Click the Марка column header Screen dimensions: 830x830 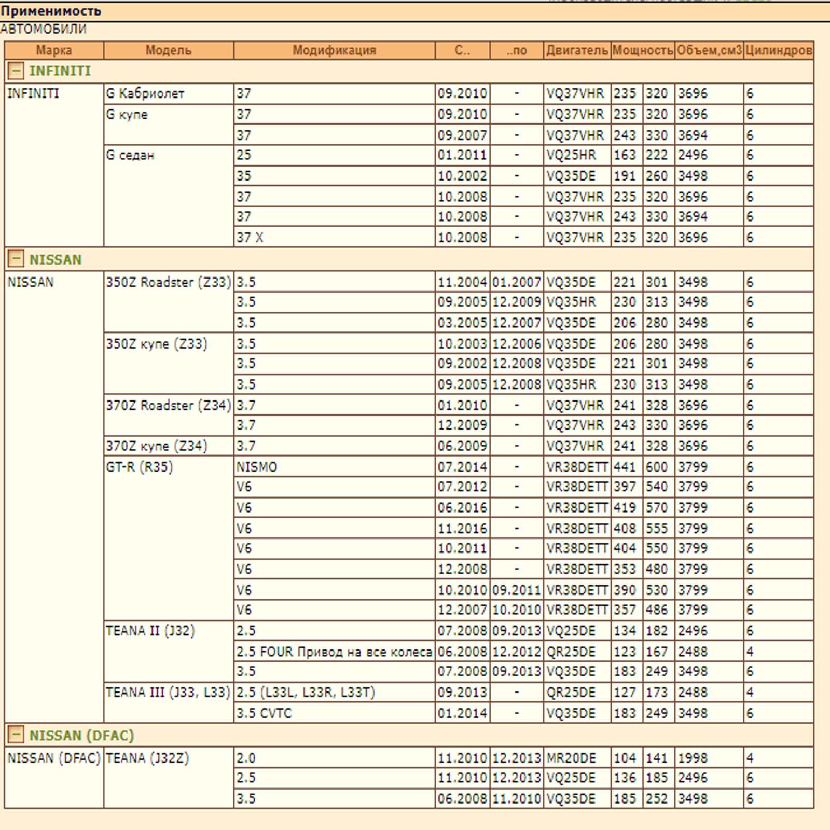(54, 50)
